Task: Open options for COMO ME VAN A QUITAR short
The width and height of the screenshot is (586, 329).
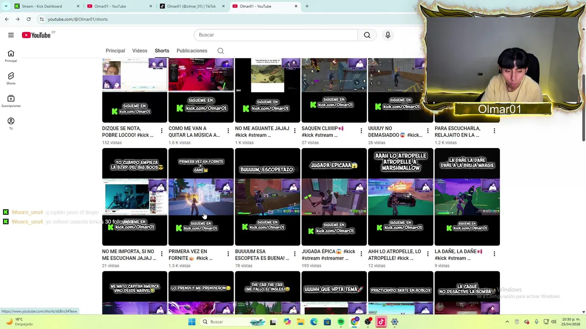Action: 228,131
